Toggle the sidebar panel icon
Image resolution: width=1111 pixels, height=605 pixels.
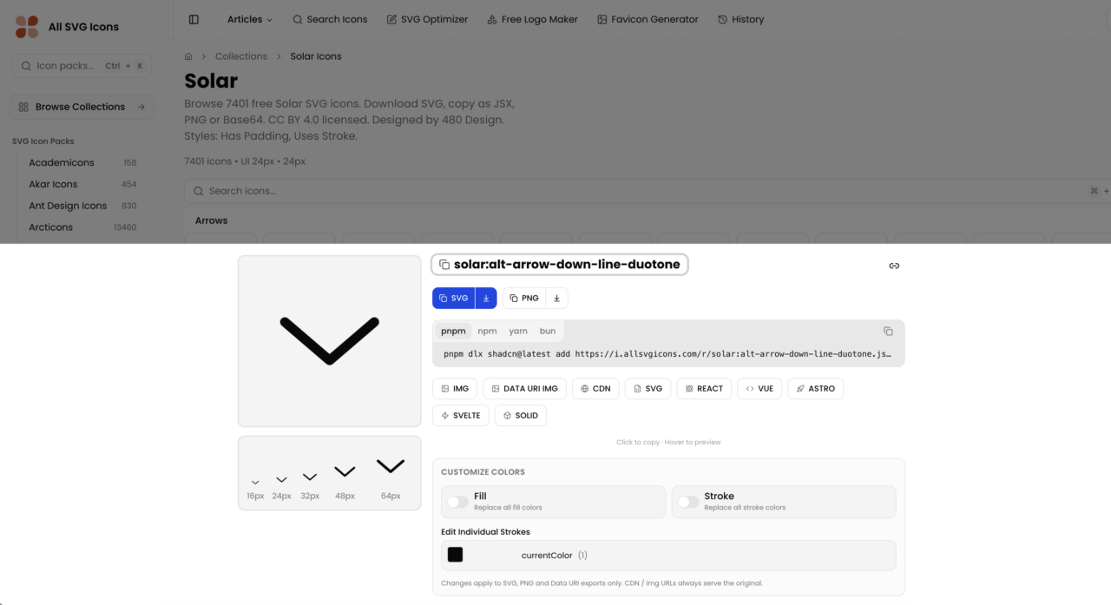click(x=194, y=19)
